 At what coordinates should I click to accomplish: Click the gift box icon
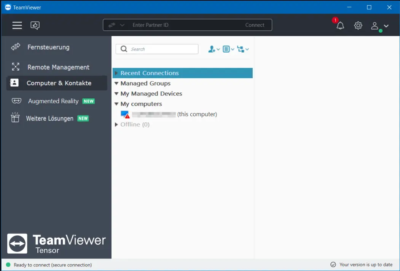[x=15, y=117]
